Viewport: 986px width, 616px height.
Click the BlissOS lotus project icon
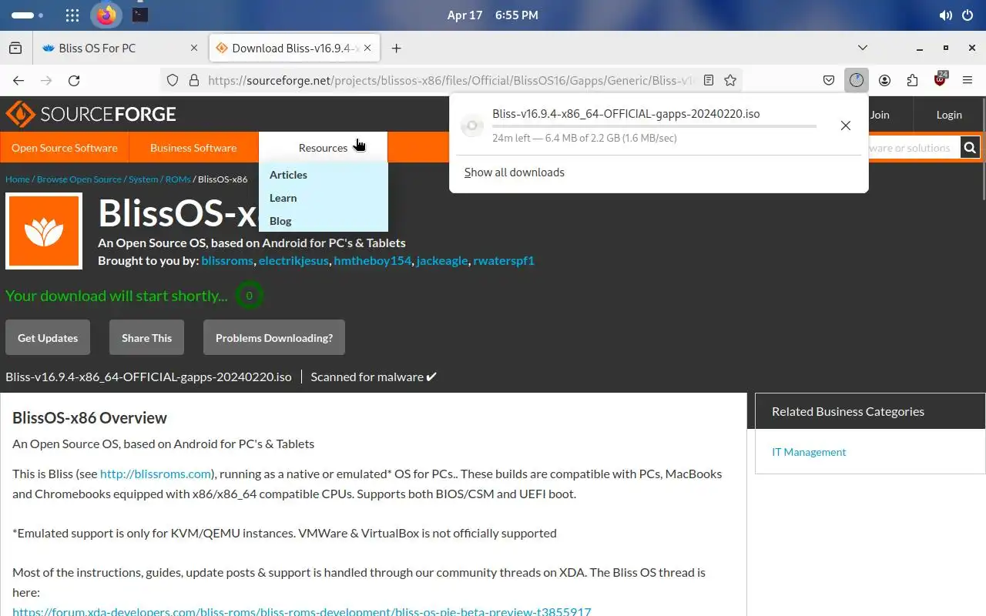tap(44, 231)
